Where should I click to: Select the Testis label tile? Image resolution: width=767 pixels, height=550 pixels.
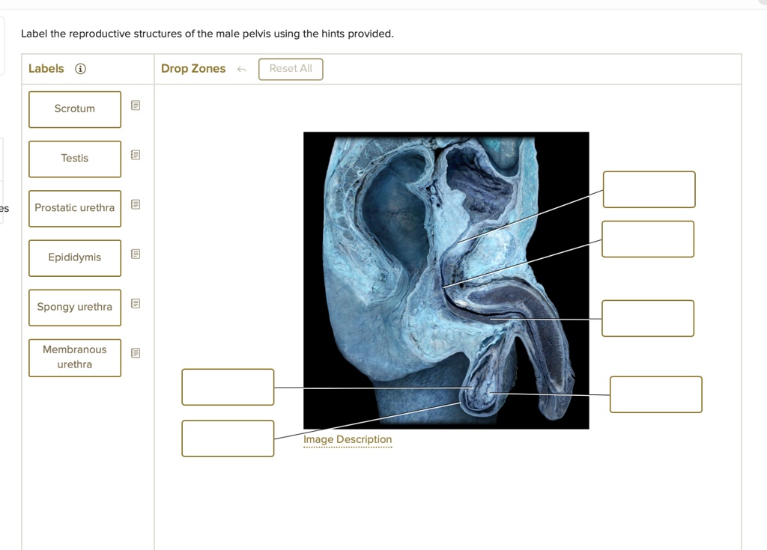pos(74,159)
